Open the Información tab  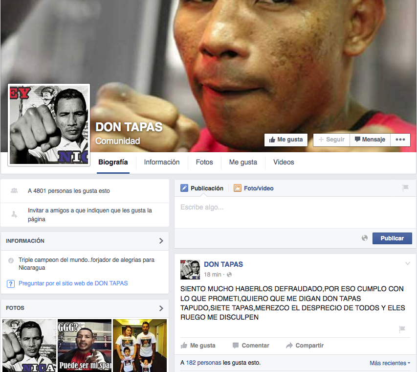click(x=162, y=162)
